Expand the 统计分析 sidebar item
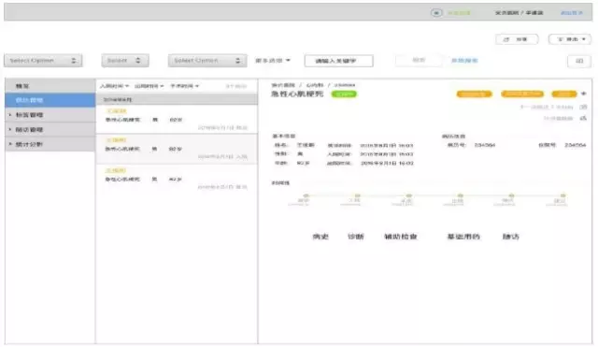 coord(29,144)
